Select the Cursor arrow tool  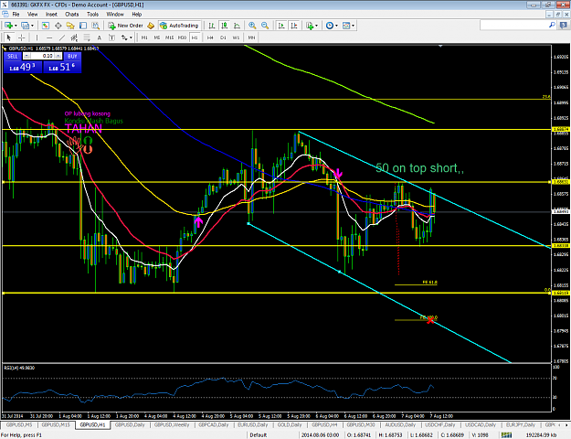point(9,37)
